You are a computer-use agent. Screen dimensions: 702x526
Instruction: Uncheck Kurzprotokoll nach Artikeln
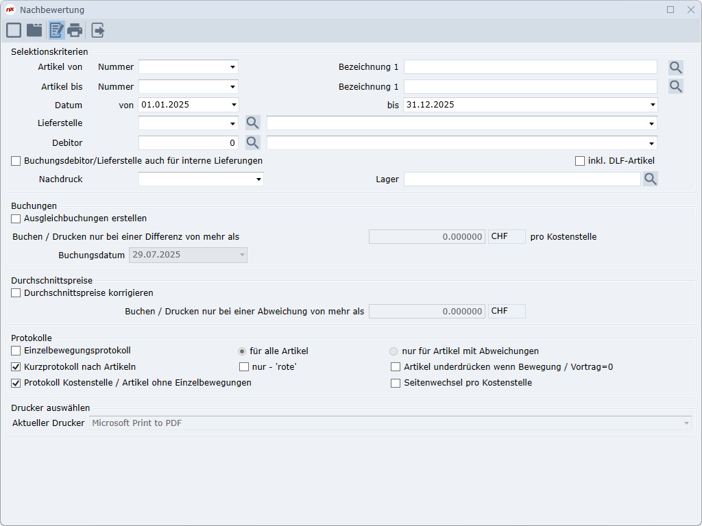click(x=16, y=367)
